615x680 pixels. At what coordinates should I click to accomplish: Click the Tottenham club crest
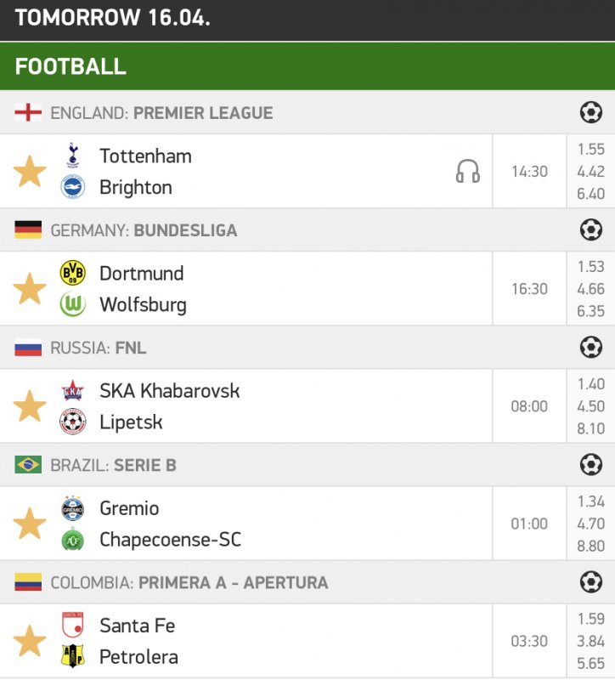[73, 156]
